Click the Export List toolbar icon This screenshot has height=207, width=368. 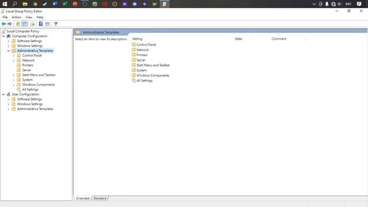32,24
